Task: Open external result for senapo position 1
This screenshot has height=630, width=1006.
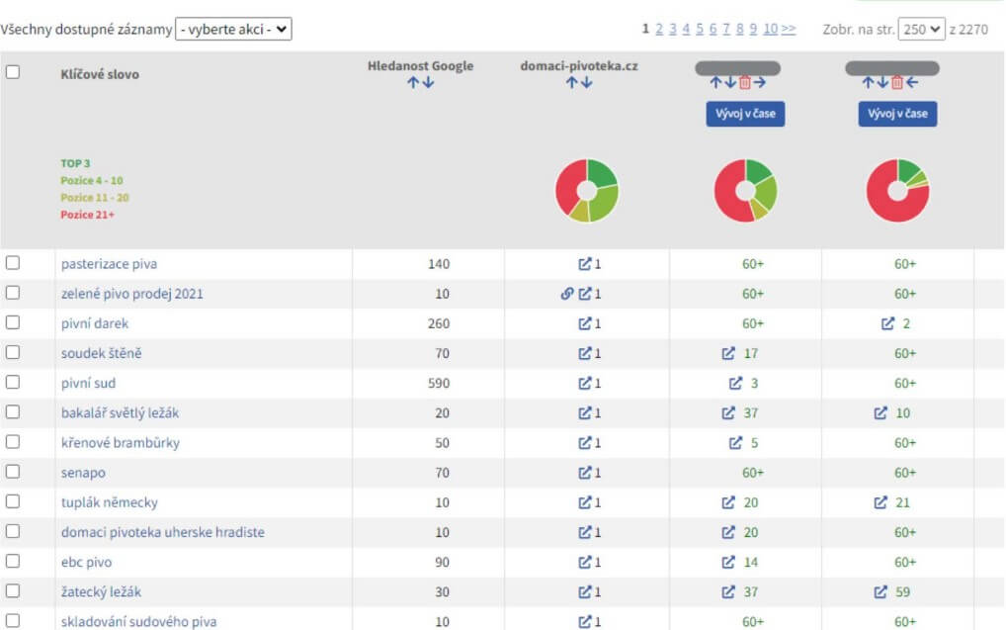Action: click(x=584, y=473)
